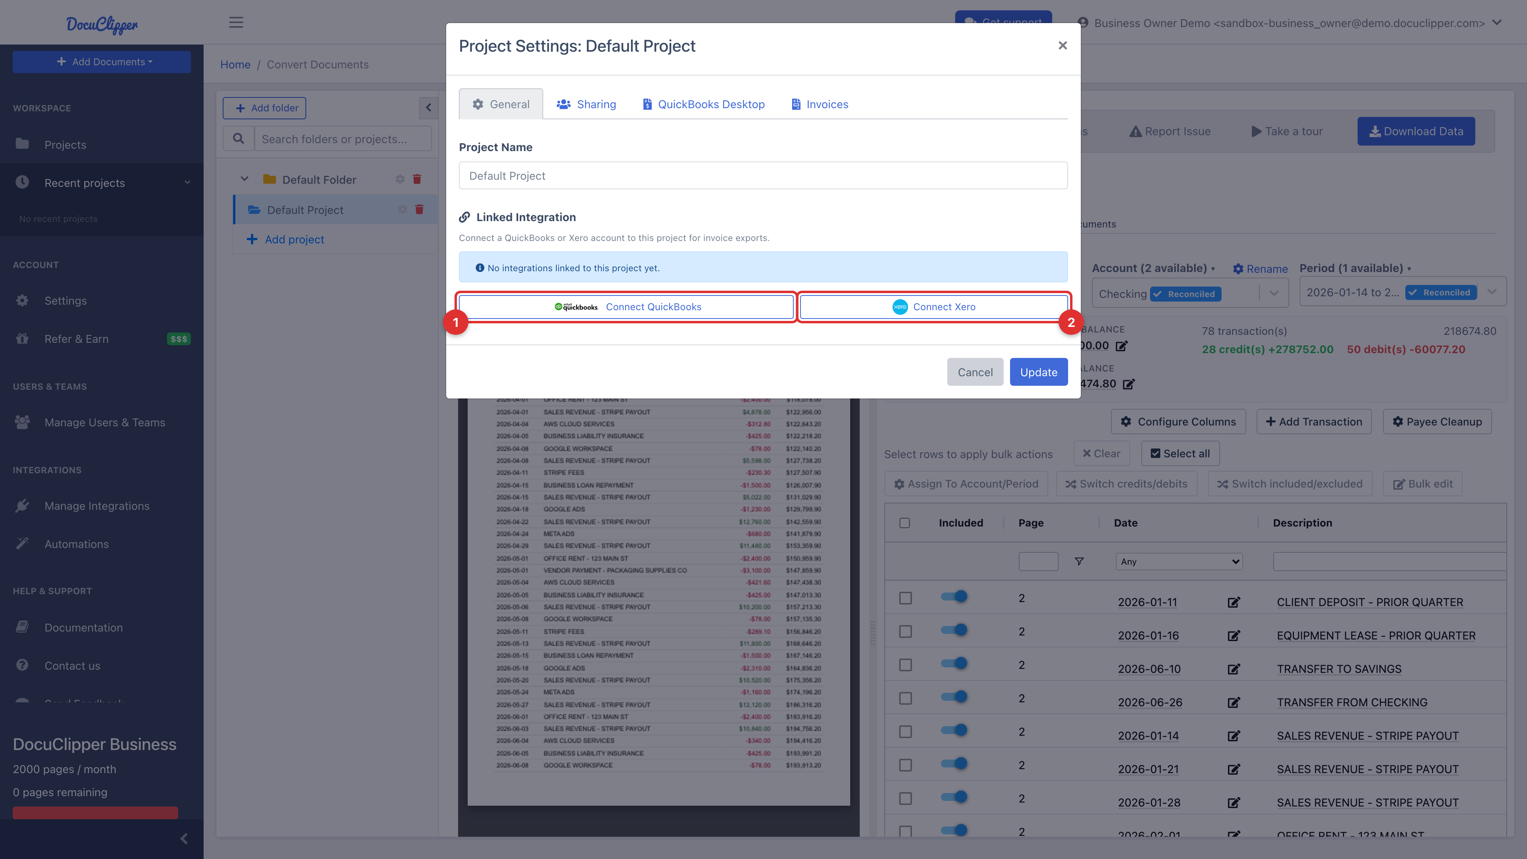Close the Project Settings dialog
This screenshot has height=859, width=1527.
1062,46
